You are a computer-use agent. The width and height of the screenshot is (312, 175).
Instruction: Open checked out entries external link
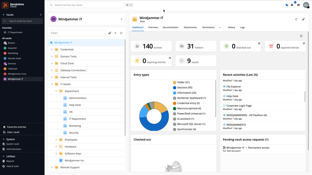[x=259, y=43]
